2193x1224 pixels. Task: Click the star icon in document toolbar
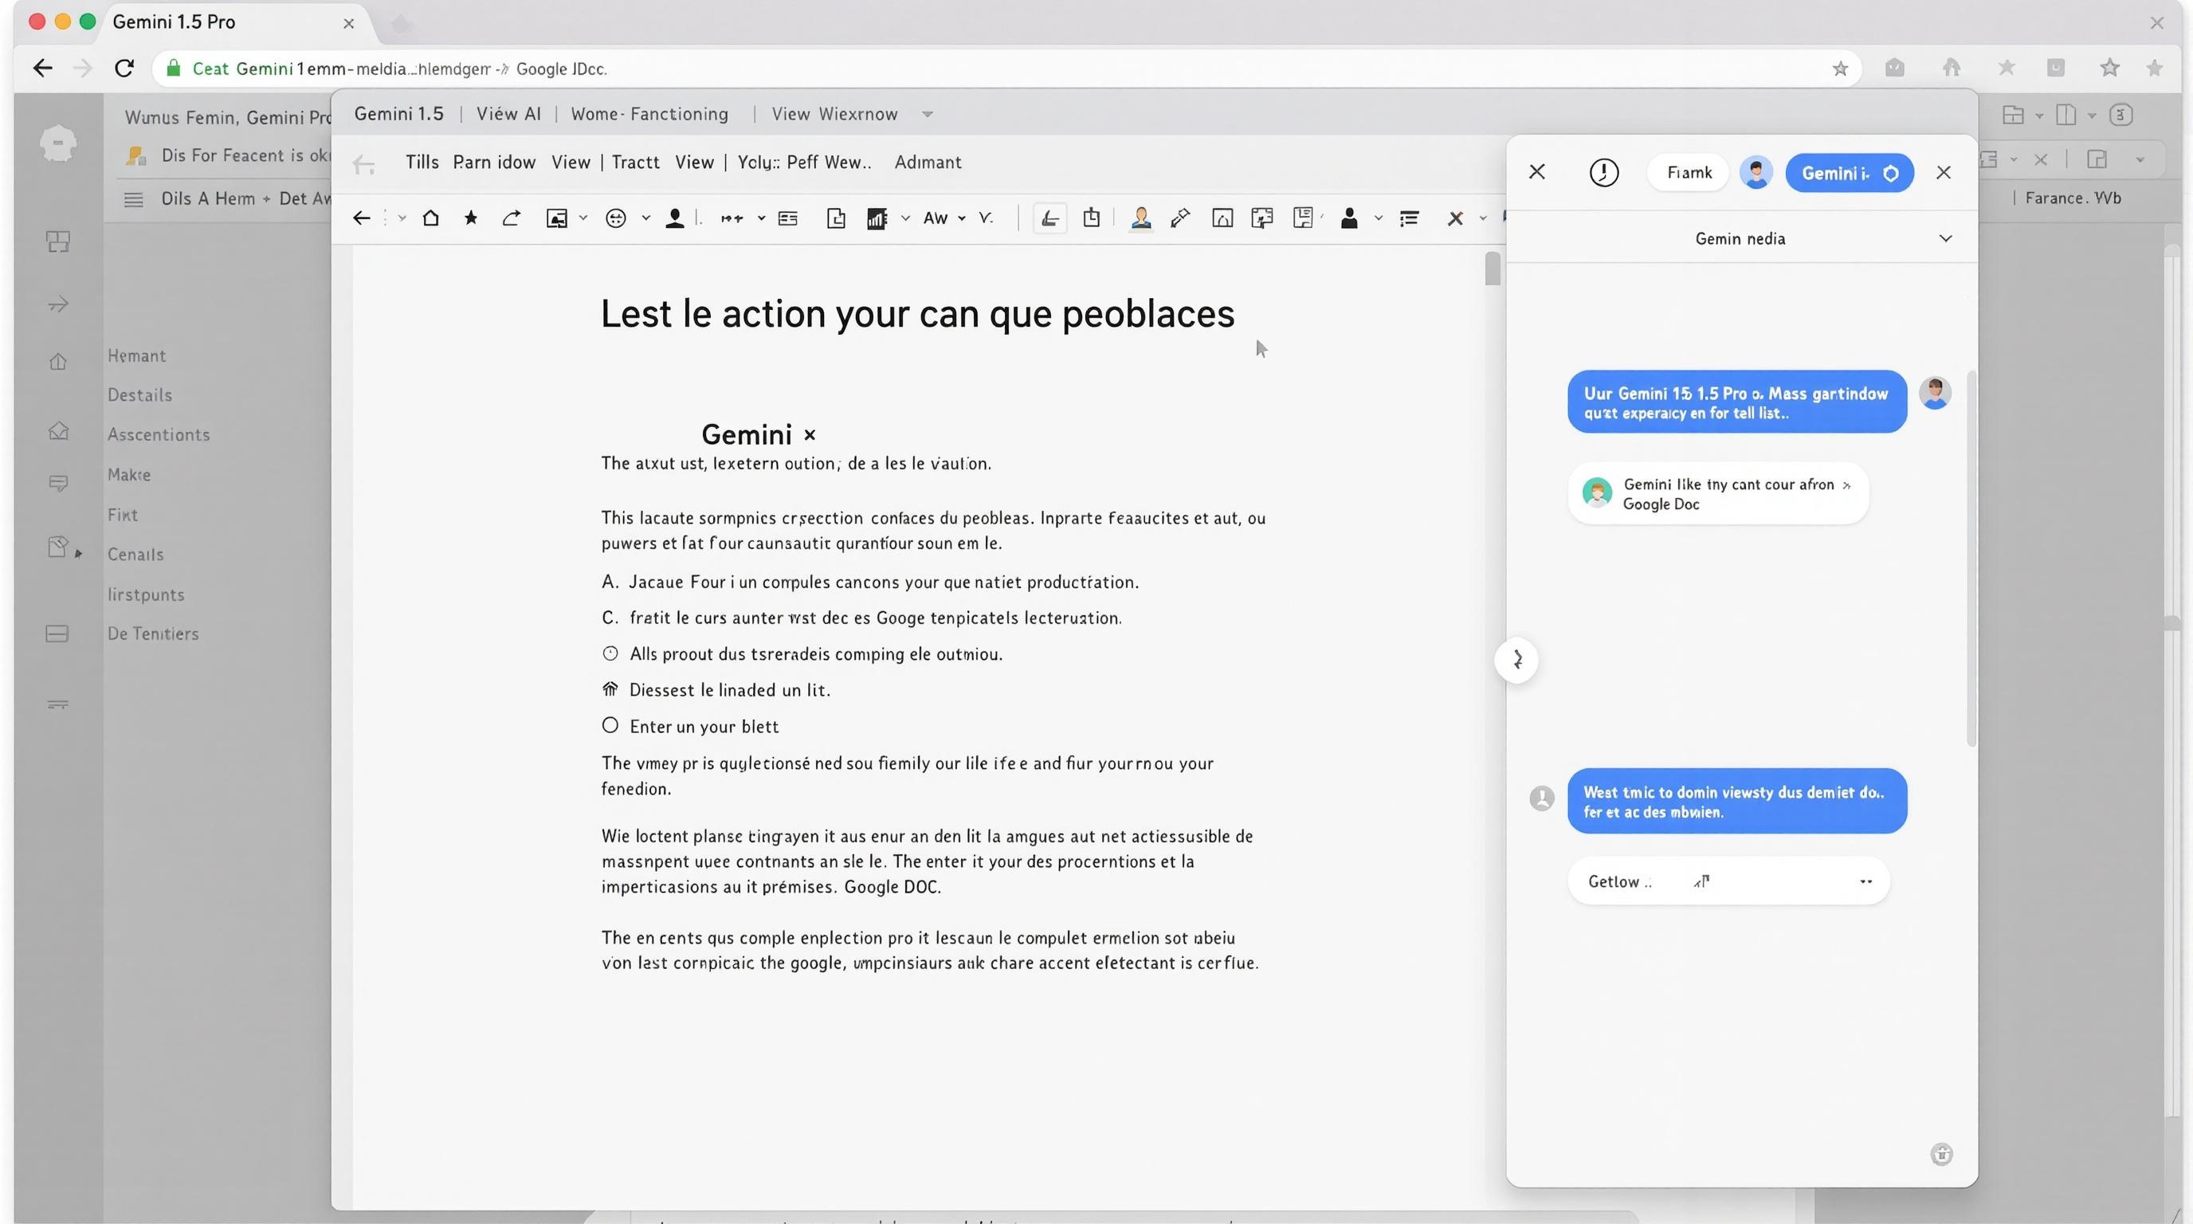point(471,218)
